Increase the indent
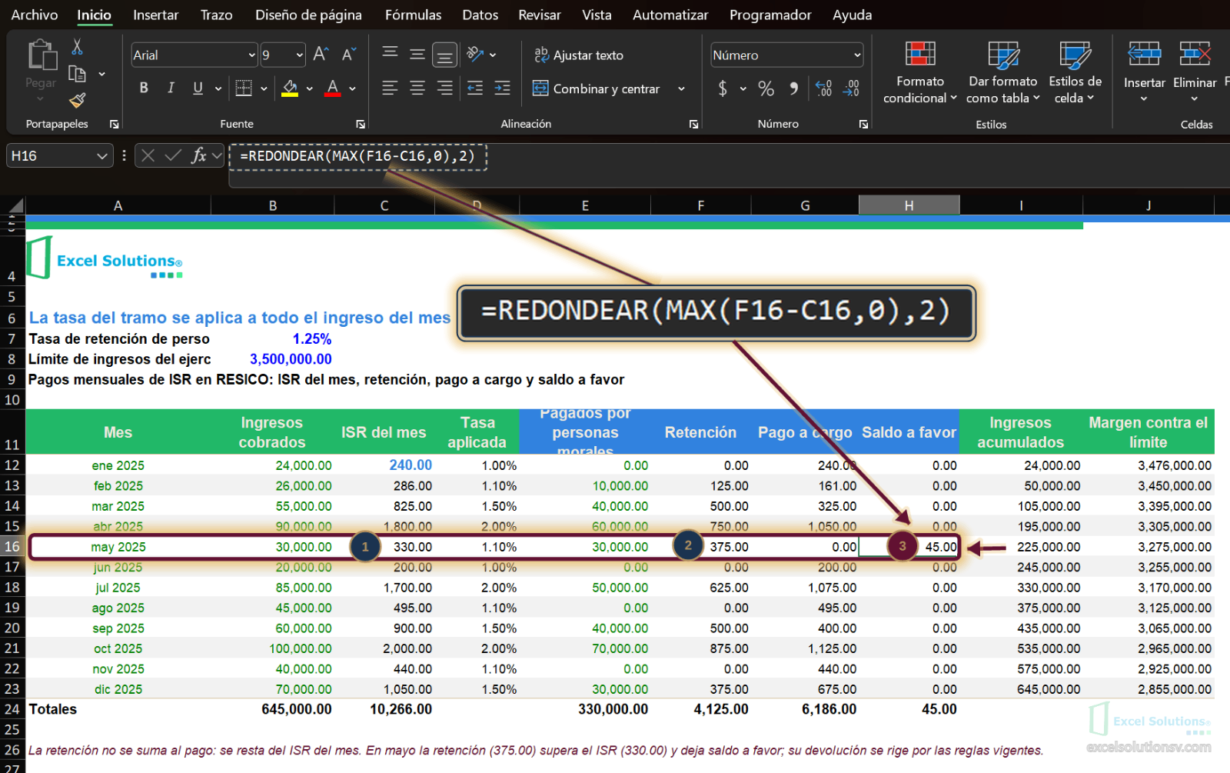1230x773 pixels. [x=503, y=88]
